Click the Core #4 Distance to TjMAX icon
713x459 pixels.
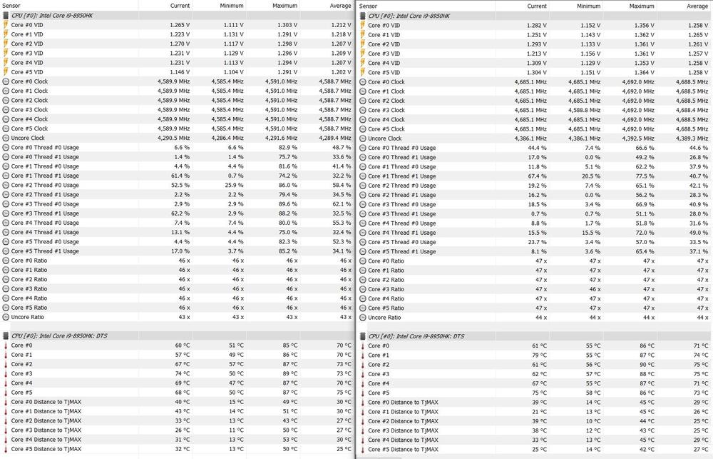click(6, 440)
